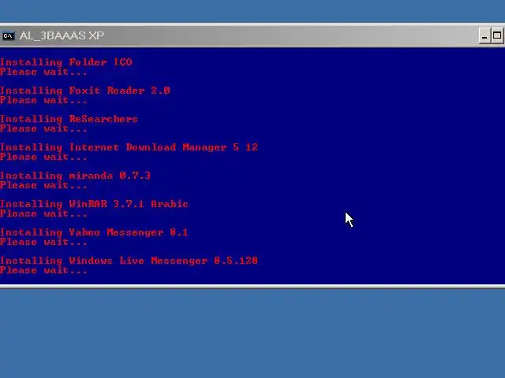Select 'Installing Windows Live Messenger 8.5.128' line
This screenshot has width=505, height=378.
coord(129,261)
